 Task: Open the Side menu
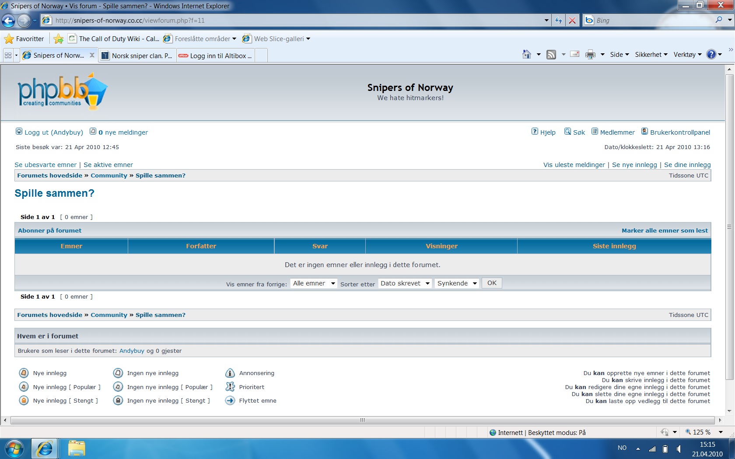coord(619,54)
